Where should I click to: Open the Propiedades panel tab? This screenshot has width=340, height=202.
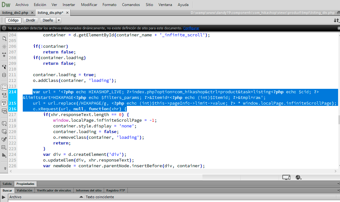pos(25,184)
